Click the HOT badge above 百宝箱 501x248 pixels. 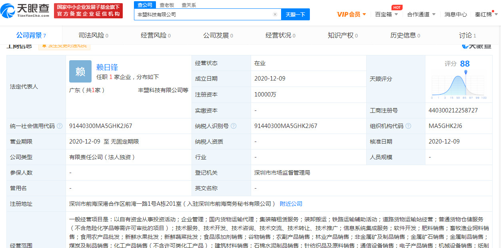(397, 8)
